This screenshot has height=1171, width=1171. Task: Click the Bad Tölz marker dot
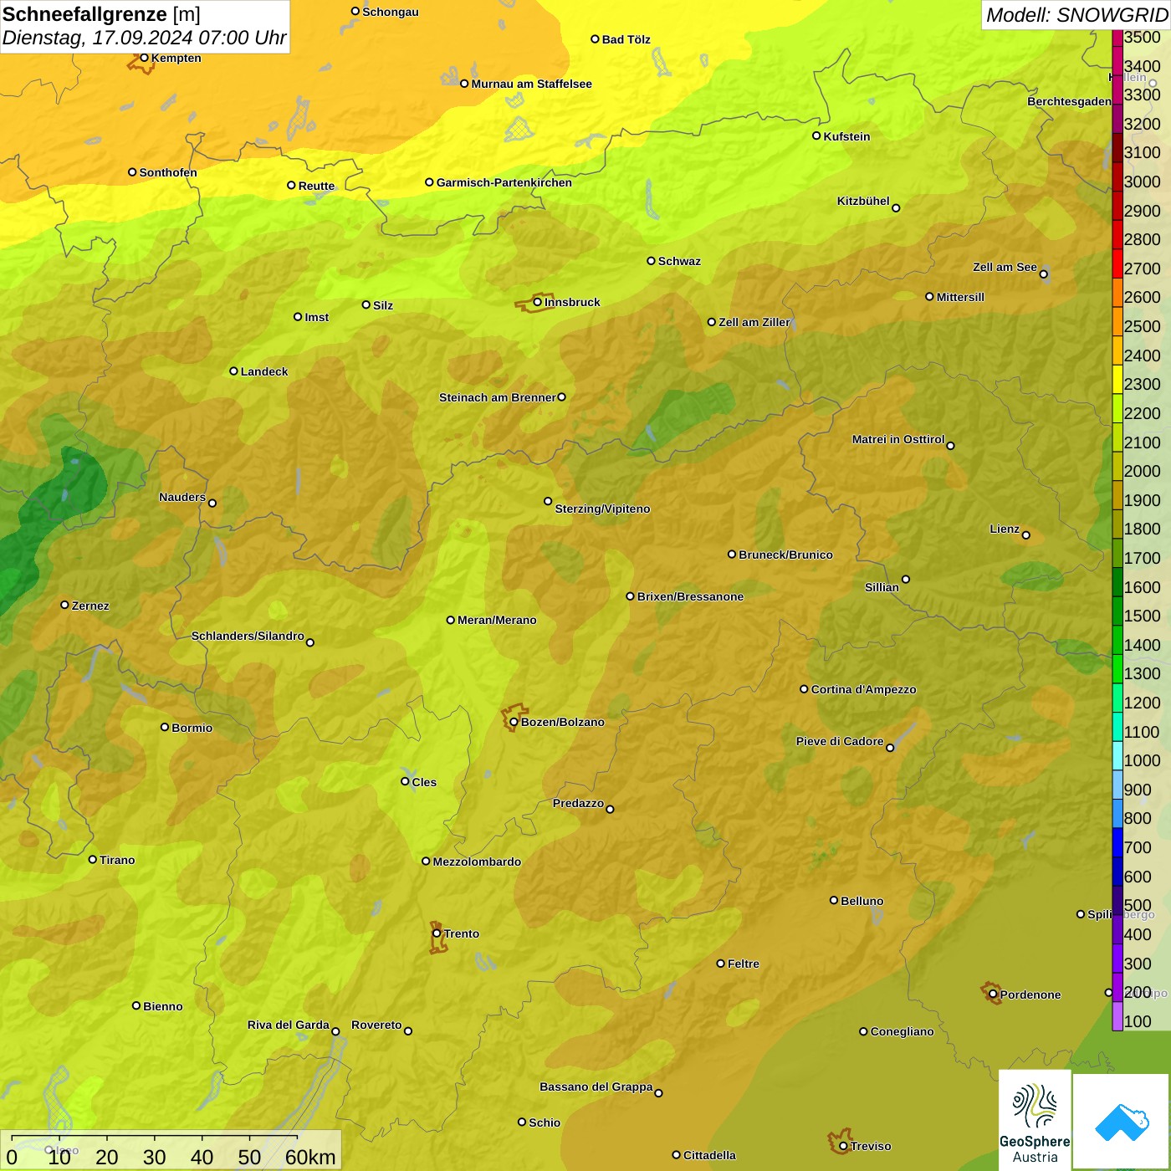(x=595, y=38)
